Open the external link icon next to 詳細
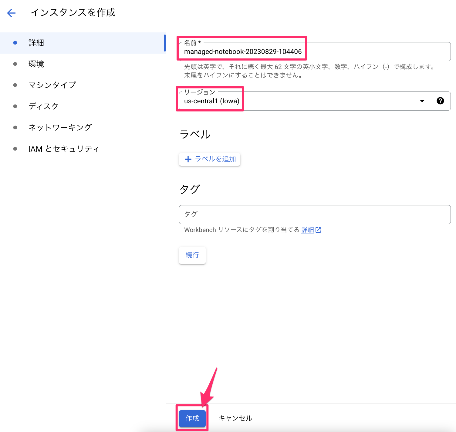 [318, 230]
